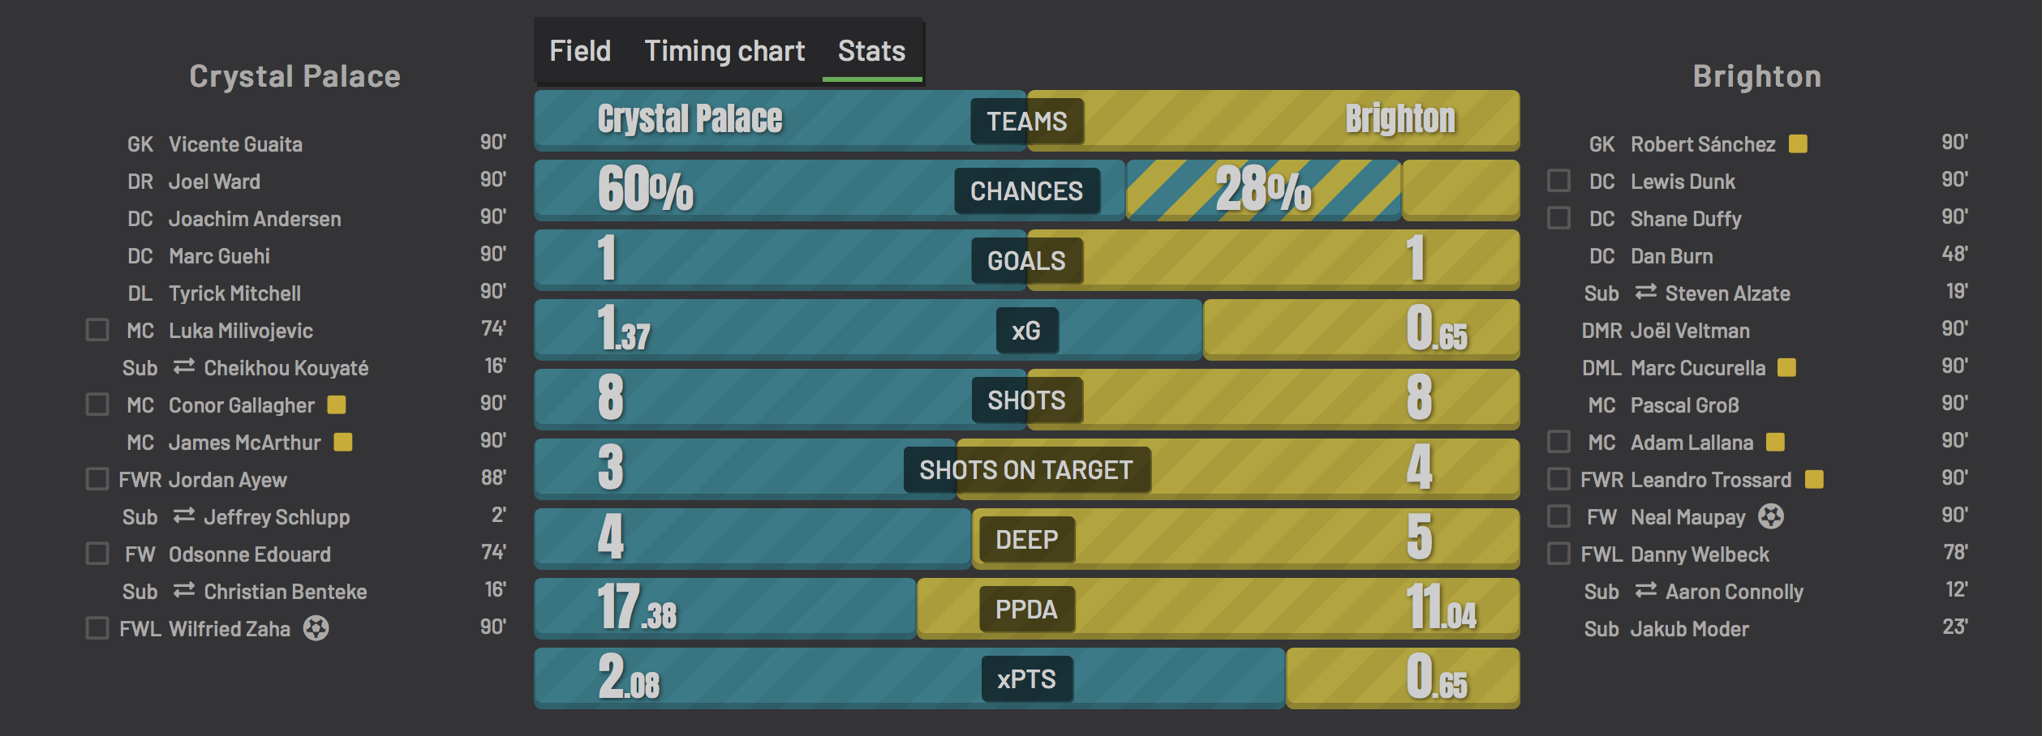Image resolution: width=2042 pixels, height=736 pixels.
Task: Click Conor Gallagher's yellow card icon
Action: point(337,404)
